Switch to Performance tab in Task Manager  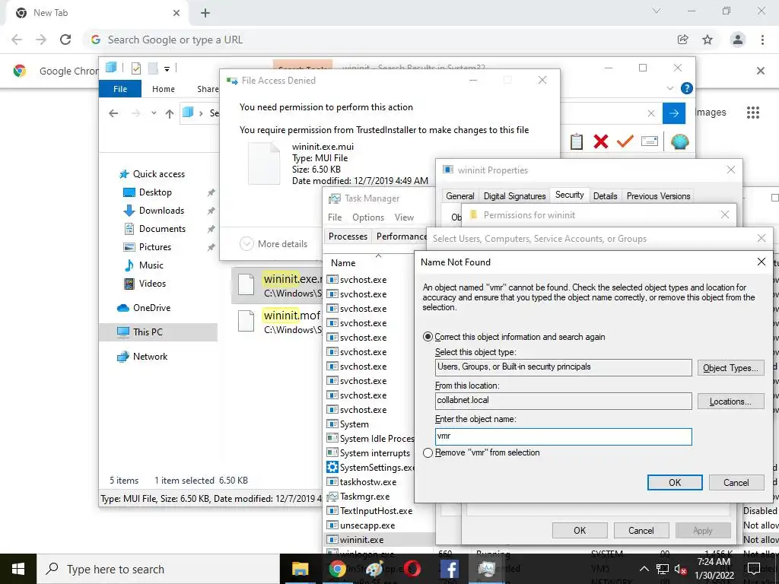coord(402,236)
